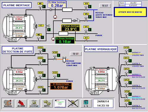Image resolution: width=148 pixels, height=112 pixels.
Task: Toggle the green F indicator of valve V12
Action: pos(130,72)
